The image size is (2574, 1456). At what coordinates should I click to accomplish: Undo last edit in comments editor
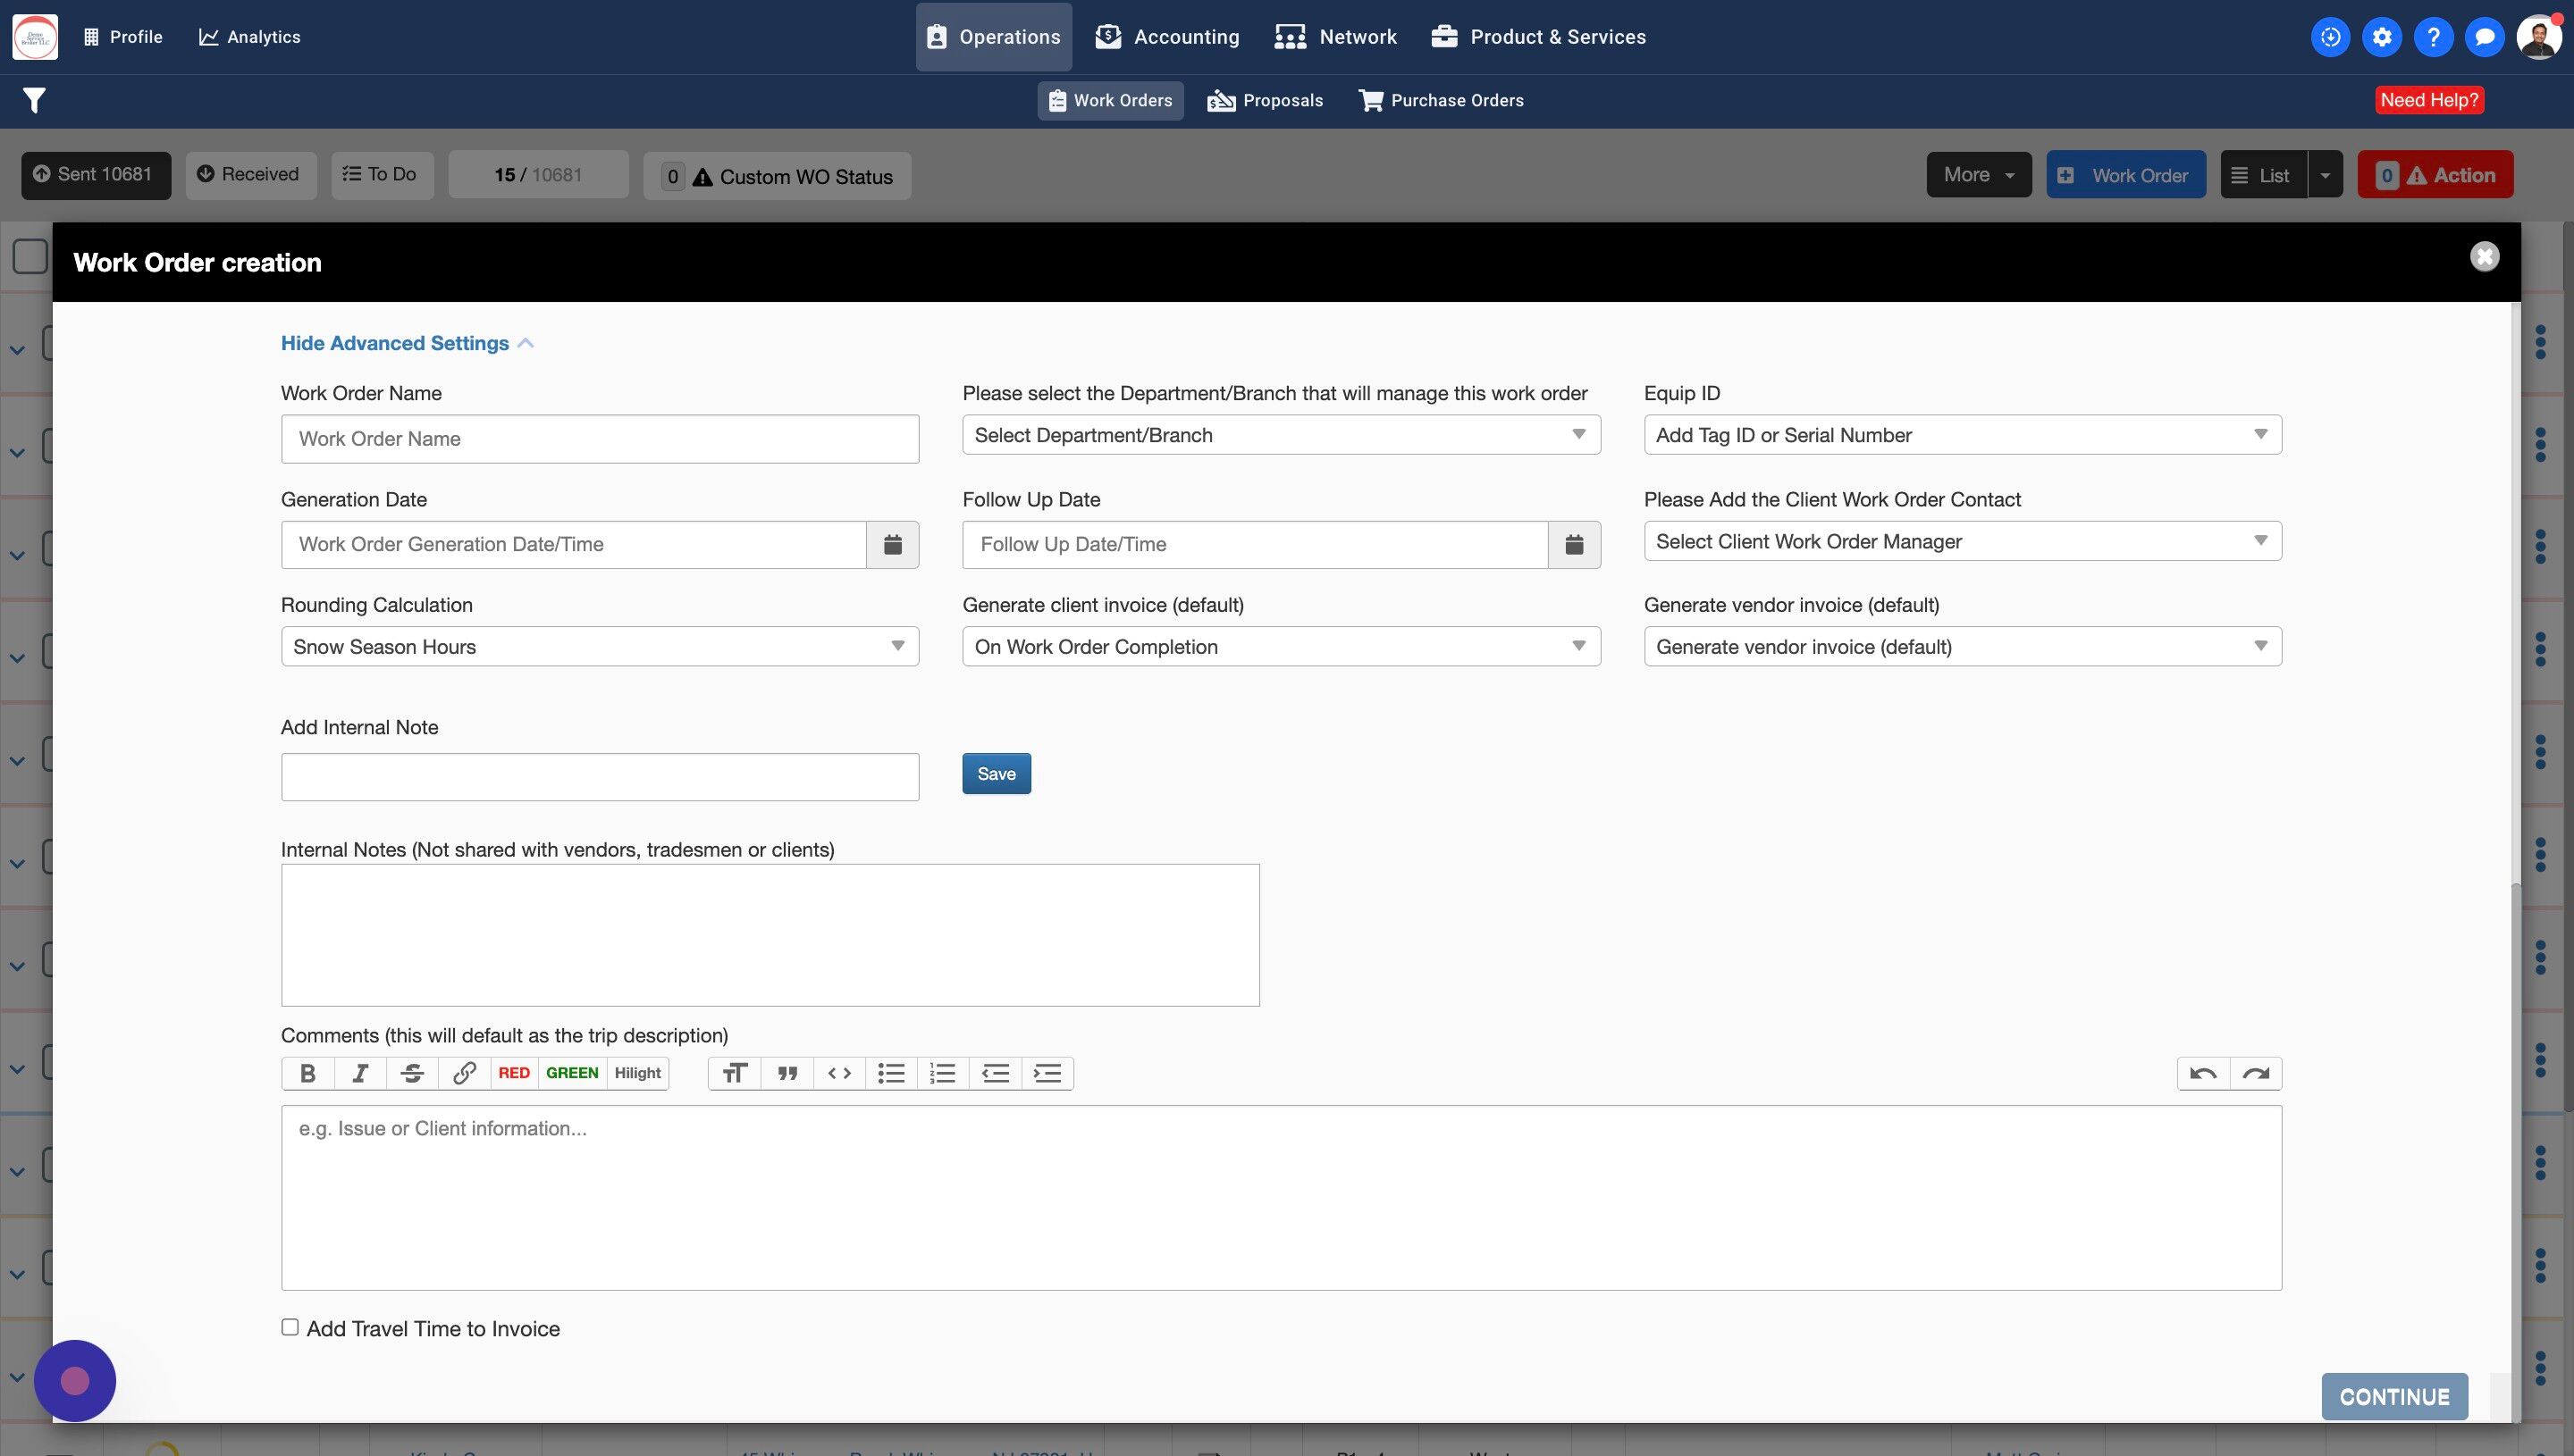pos(2203,1073)
